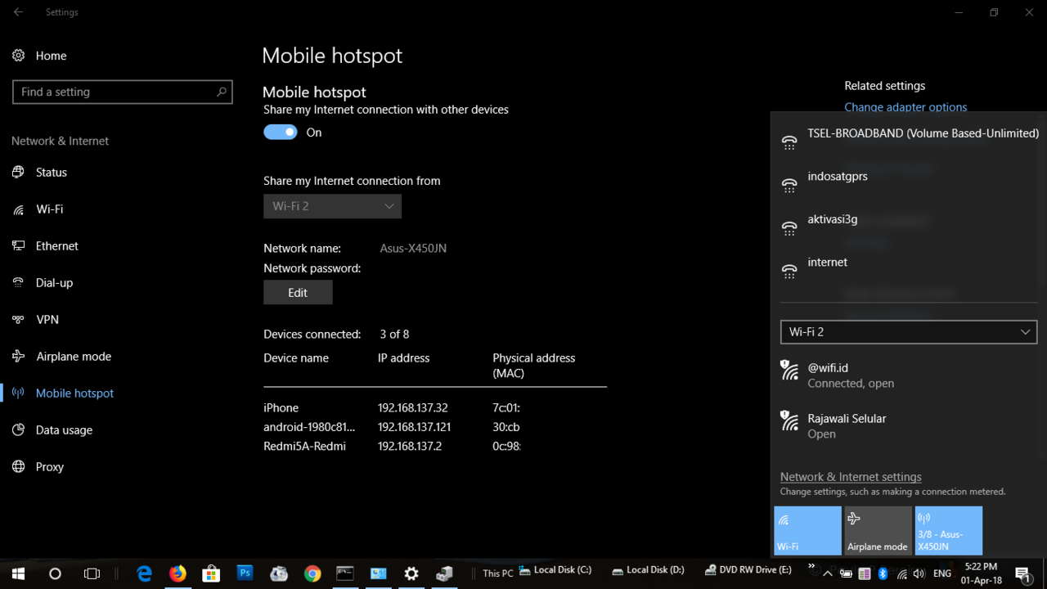This screenshot has height=589, width=1047.
Task: Open Local Disk (C:) from taskbar
Action: pos(555,570)
